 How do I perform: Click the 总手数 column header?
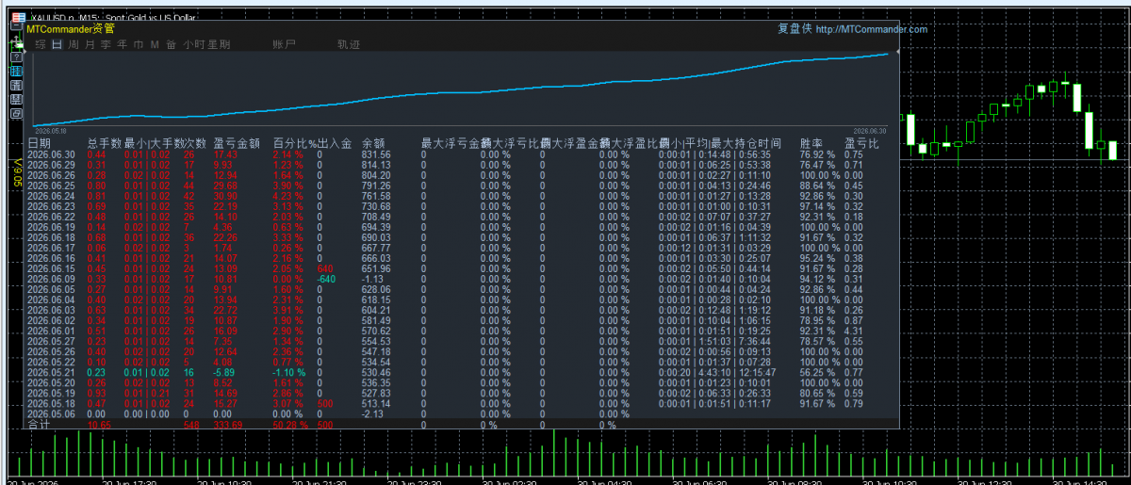pos(104,144)
